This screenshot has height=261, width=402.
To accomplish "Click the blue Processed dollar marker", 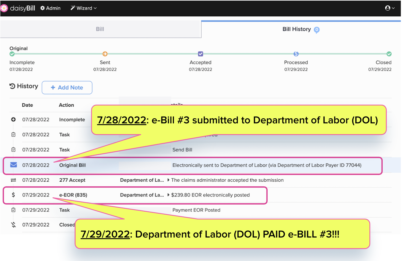I will pyautogui.click(x=296, y=54).
